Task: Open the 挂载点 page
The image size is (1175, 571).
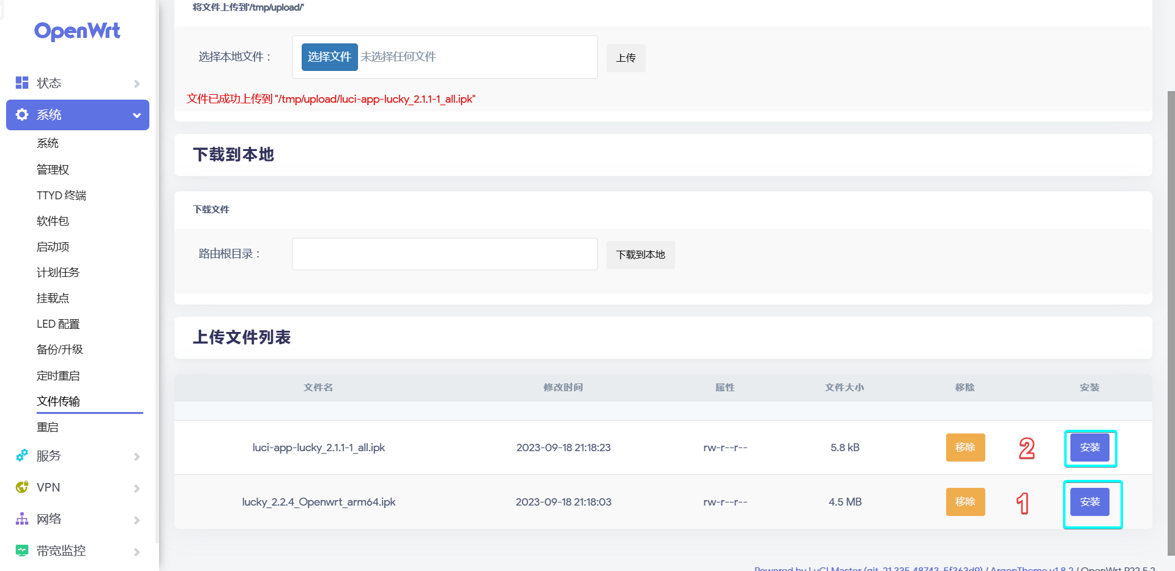Action: 53,298
